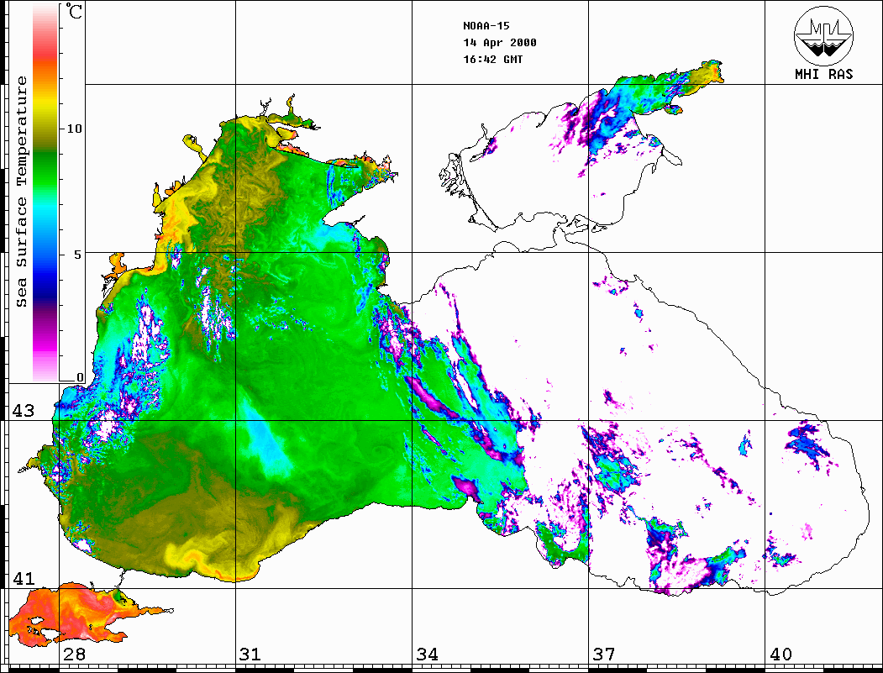Image resolution: width=883 pixels, height=673 pixels.
Task: Click the °C unit label
Action: pyautogui.click(x=72, y=11)
